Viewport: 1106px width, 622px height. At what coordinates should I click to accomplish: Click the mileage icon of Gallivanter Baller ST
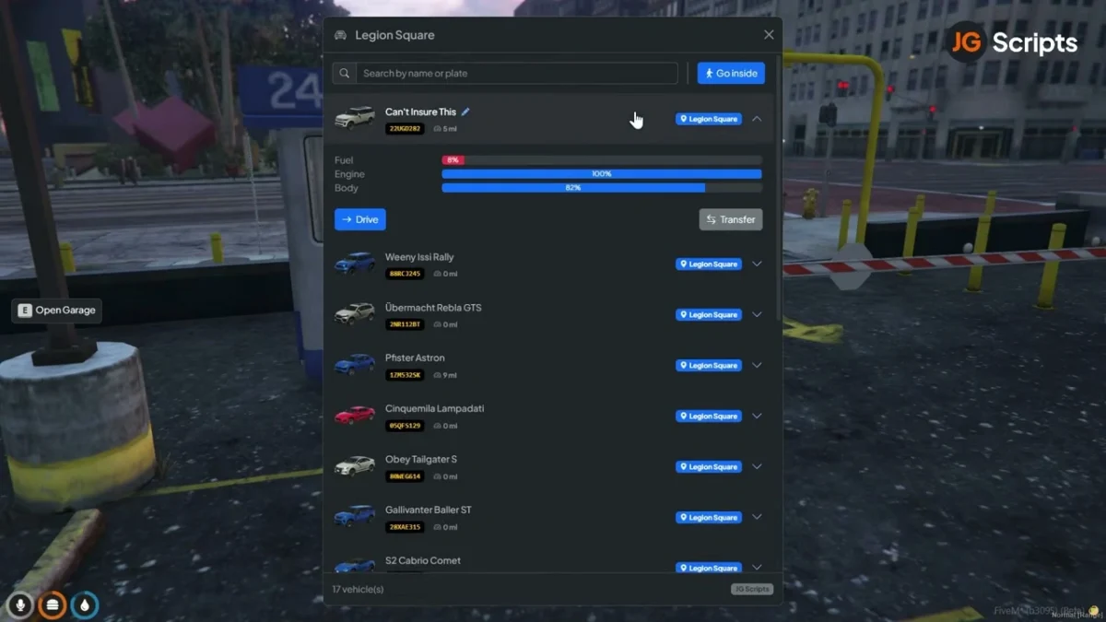(438, 527)
